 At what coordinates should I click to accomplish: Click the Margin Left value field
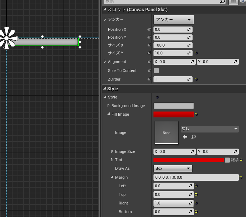click(174, 186)
